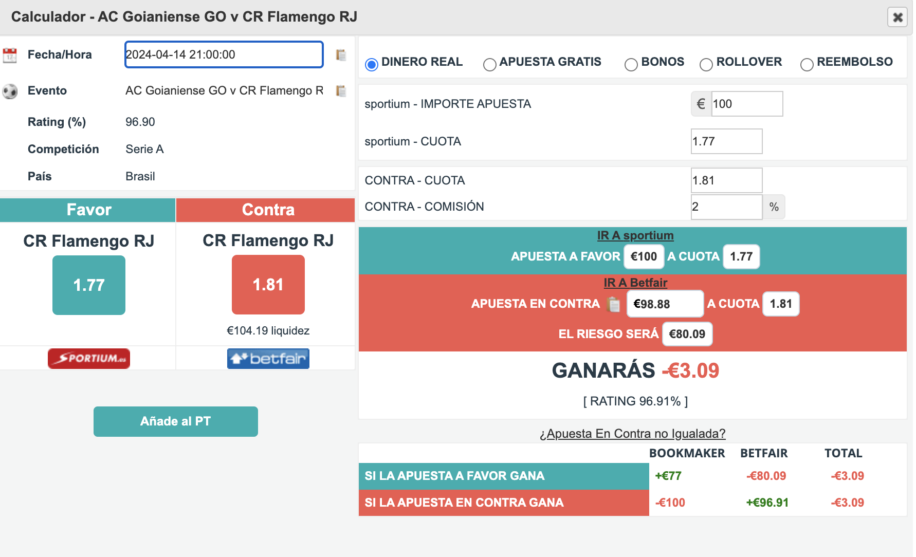Copy the event name with the clipboard icon

click(341, 91)
